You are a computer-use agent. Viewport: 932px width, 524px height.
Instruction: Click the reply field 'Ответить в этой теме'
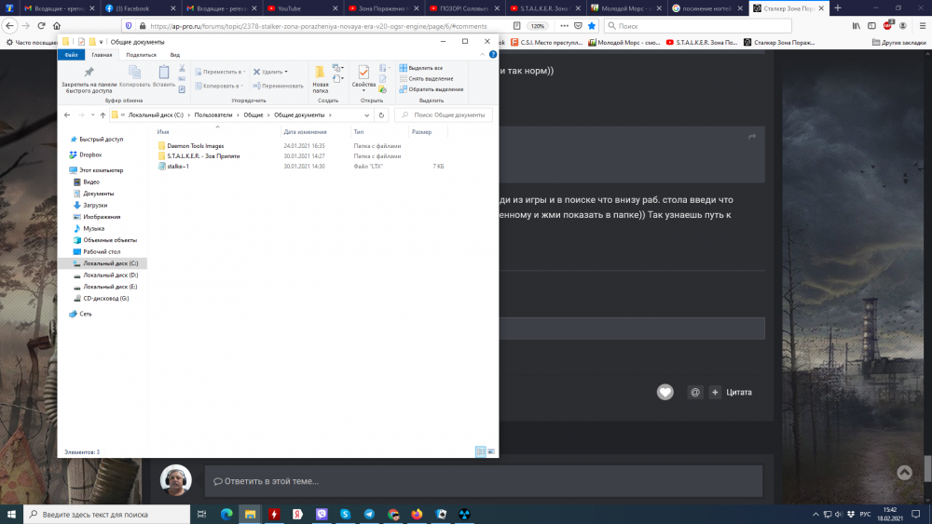pyautogui.click(x=483, y=481)
